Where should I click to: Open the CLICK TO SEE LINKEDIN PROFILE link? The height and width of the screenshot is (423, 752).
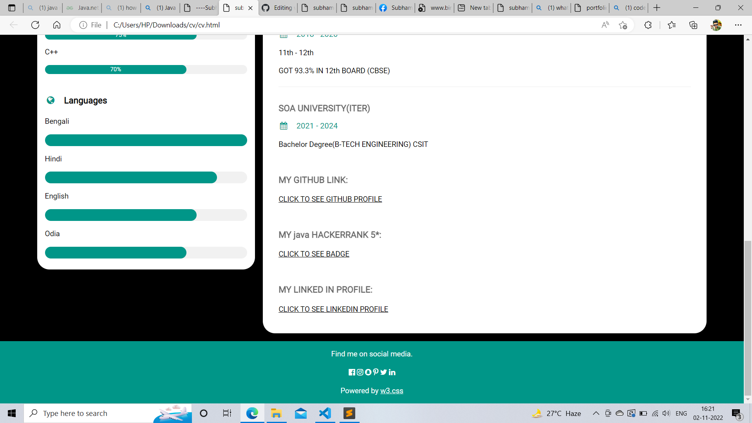point(333,309)
